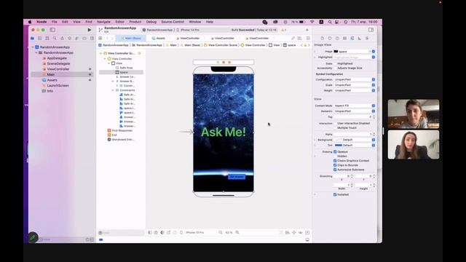The width and height of the screenshot is (466, 262).
Task: Toggle the navigator sidebar button
Action: point(52,30)
